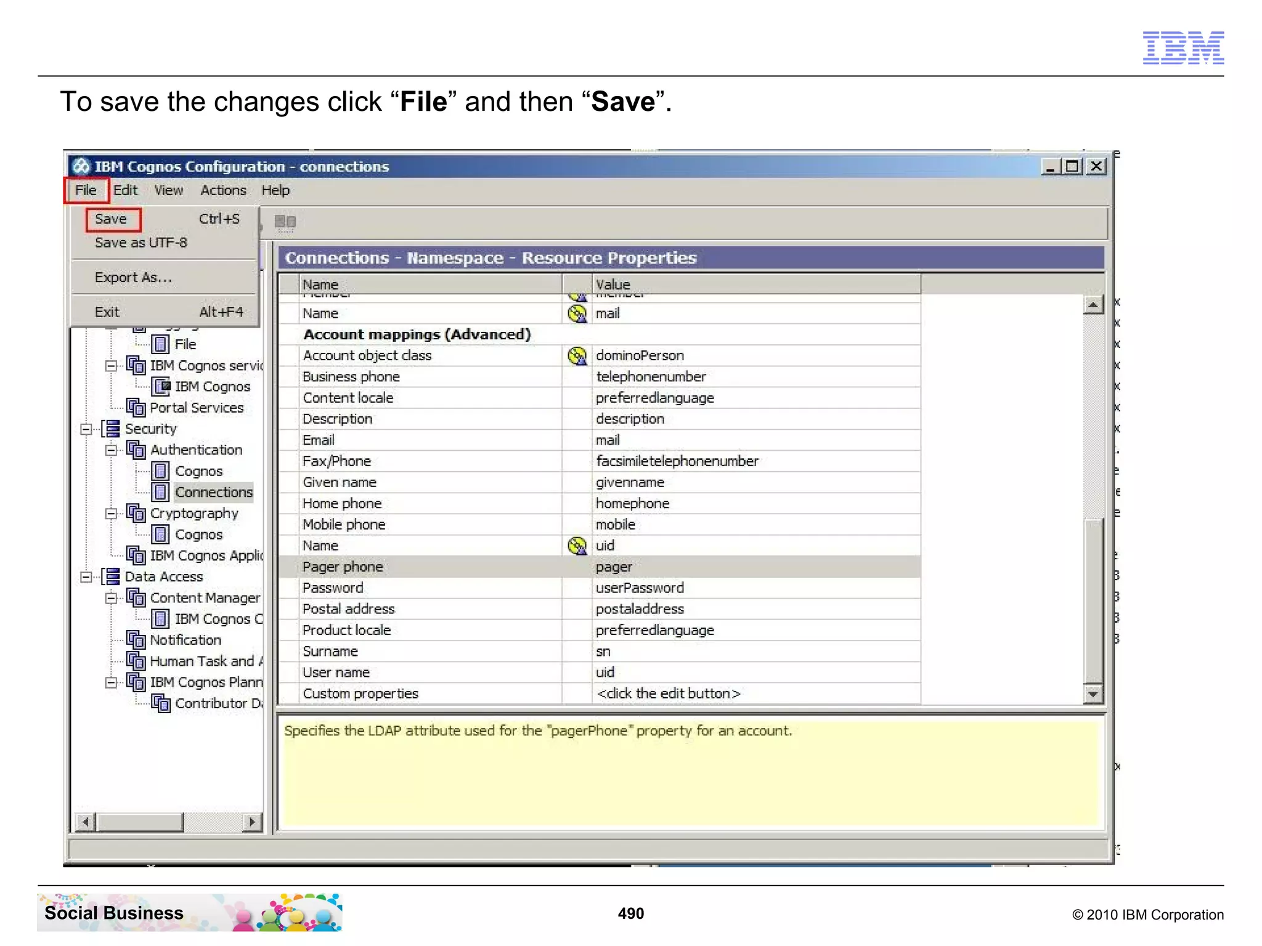Click the IBM Cognos Configuration title icon
This screenshot has width=1262, height=946.
click(81, 166)
